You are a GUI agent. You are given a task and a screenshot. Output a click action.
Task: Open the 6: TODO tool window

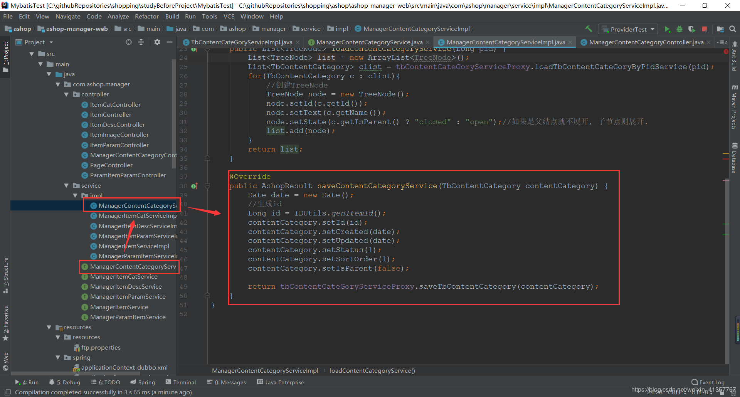tap(106, 382)
